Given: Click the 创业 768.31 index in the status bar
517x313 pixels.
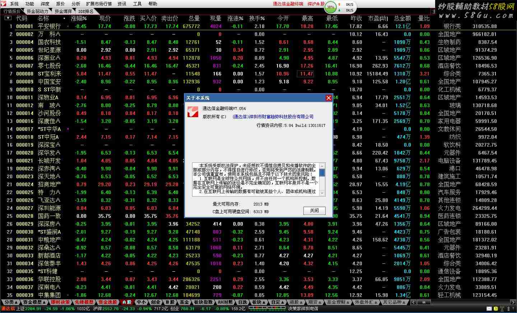Looking at the screenshot, I should [x=183, y=309].
